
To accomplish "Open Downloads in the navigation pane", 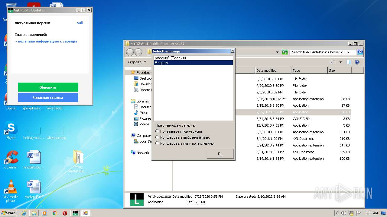I will coord(142,84).
